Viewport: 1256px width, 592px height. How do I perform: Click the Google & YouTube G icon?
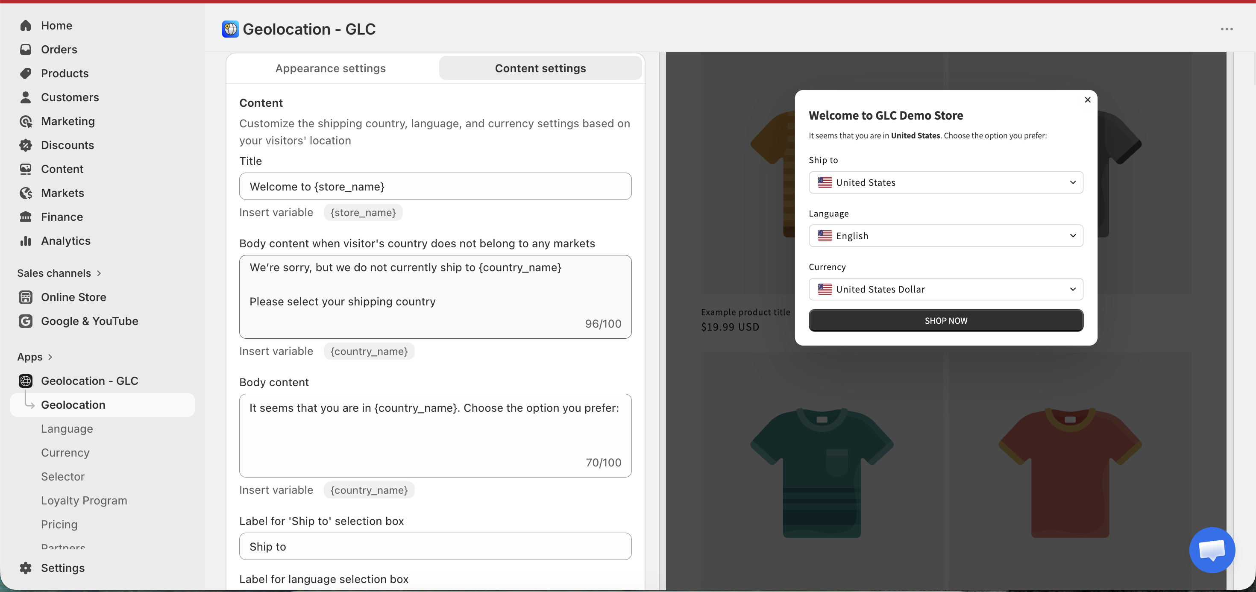point(26,321)
